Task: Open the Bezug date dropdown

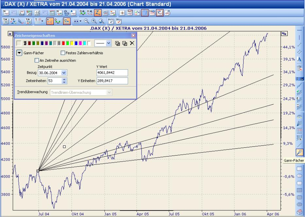Action: pyautogui.click(x=64, y=73)
